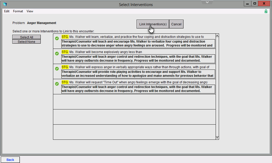Image resolution: width=272 pixels, height=163 pixels.
Task: Click STG text about requesting "Time Out"
Action: point(135,82)
